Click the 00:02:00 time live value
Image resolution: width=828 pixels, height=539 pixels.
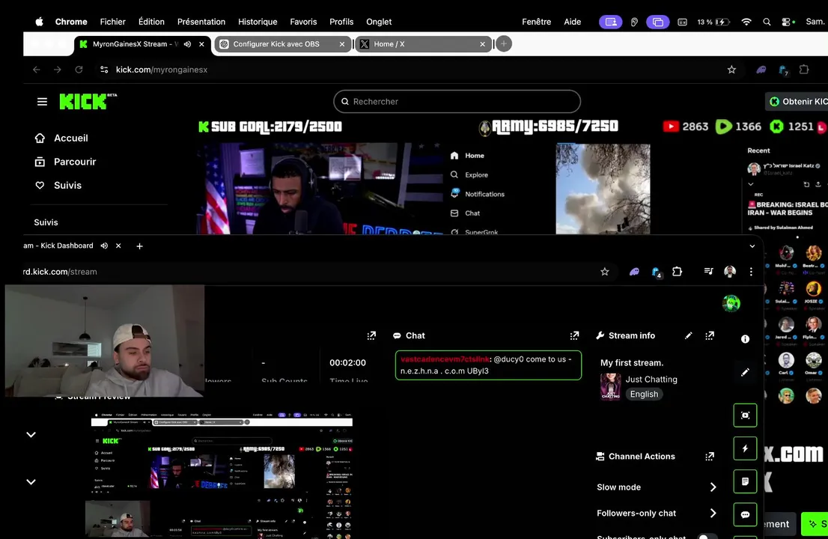click(x=347, y=363)
